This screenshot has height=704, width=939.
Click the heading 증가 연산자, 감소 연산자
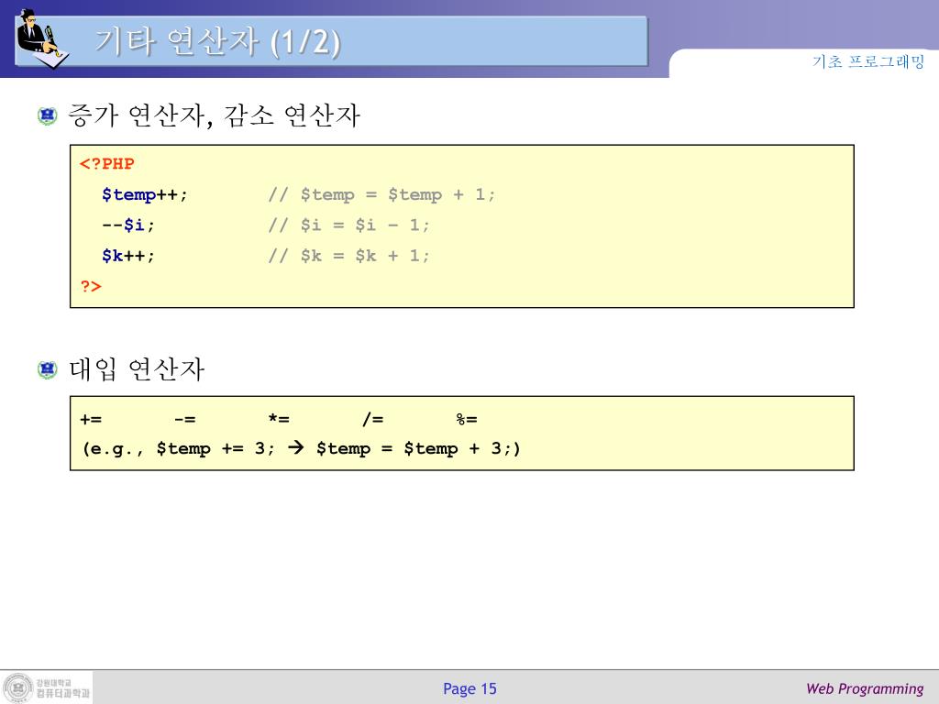click(214, 115)
